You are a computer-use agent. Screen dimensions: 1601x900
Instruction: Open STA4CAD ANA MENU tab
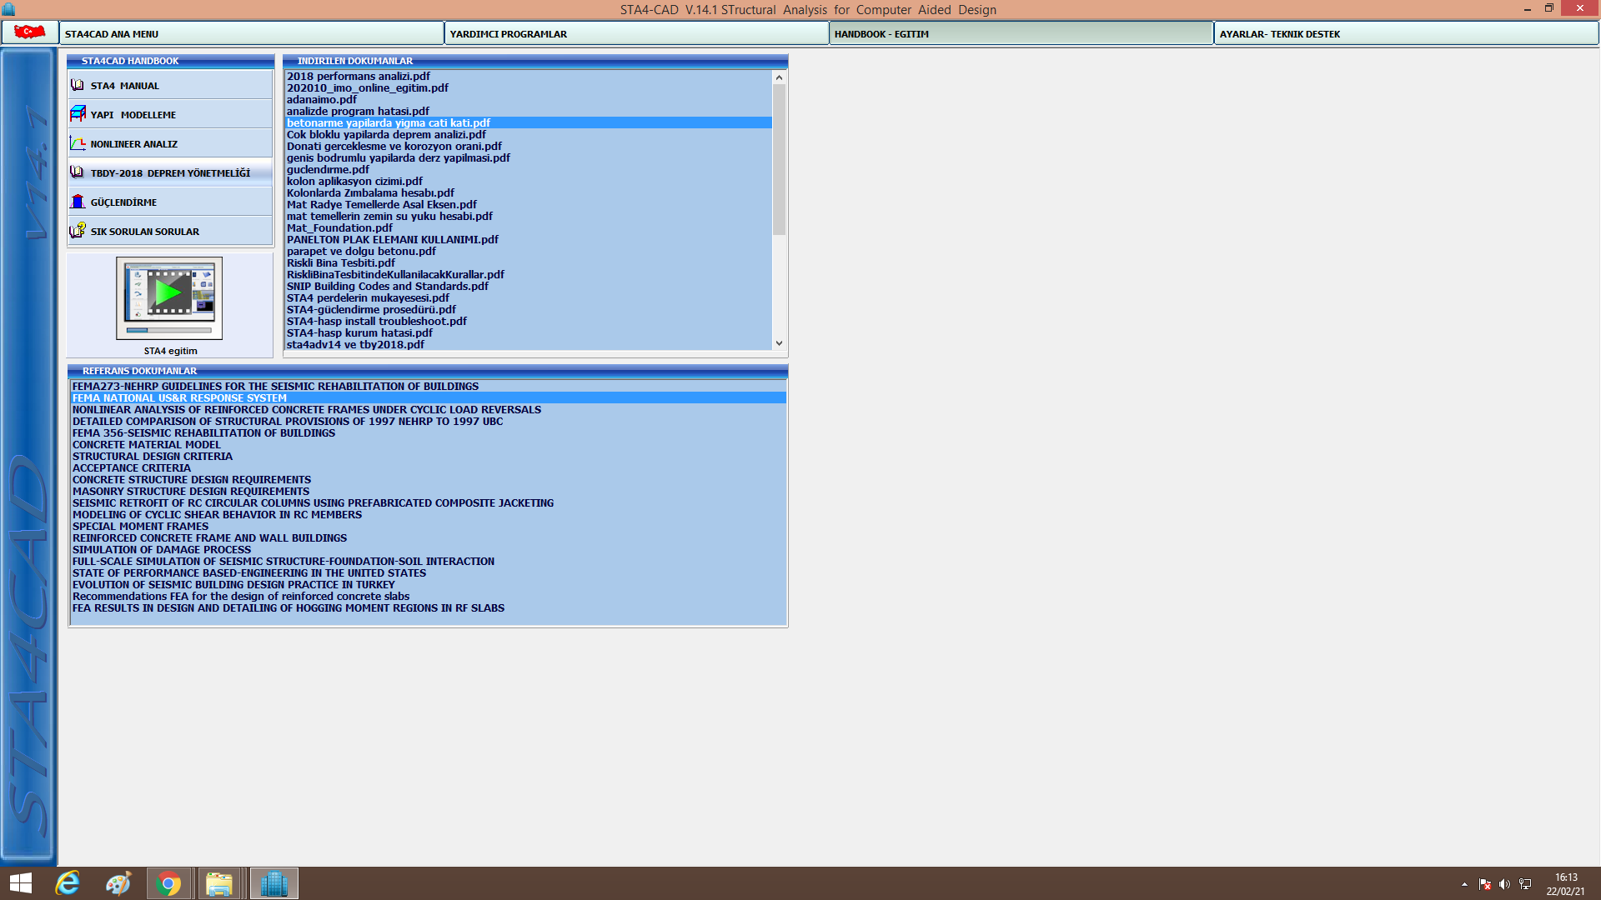click(x=250, y=33)
